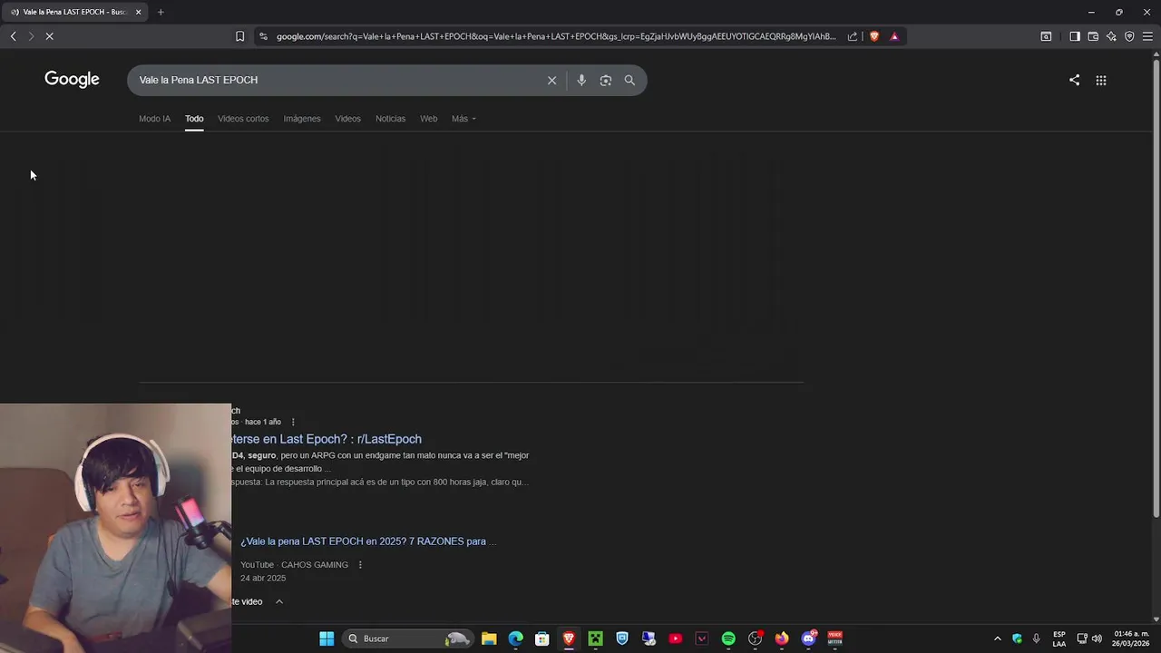The height and width of the screenshot is (653, 1161).
Task: Go to Google homepage logo
Action: coord(72,80)
